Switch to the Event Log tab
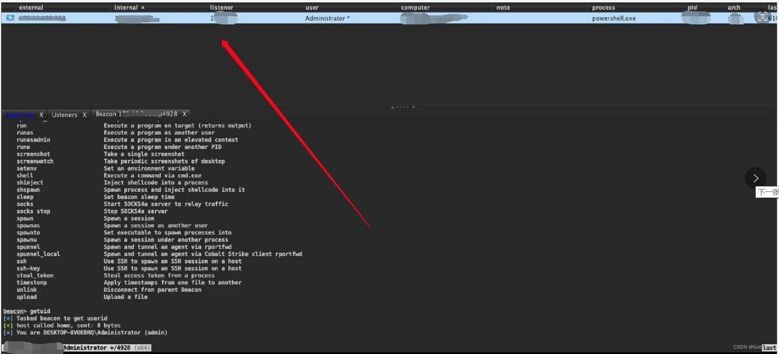Image resolution: width=779 pixels, height=354 pixels. tap(20, 115)
